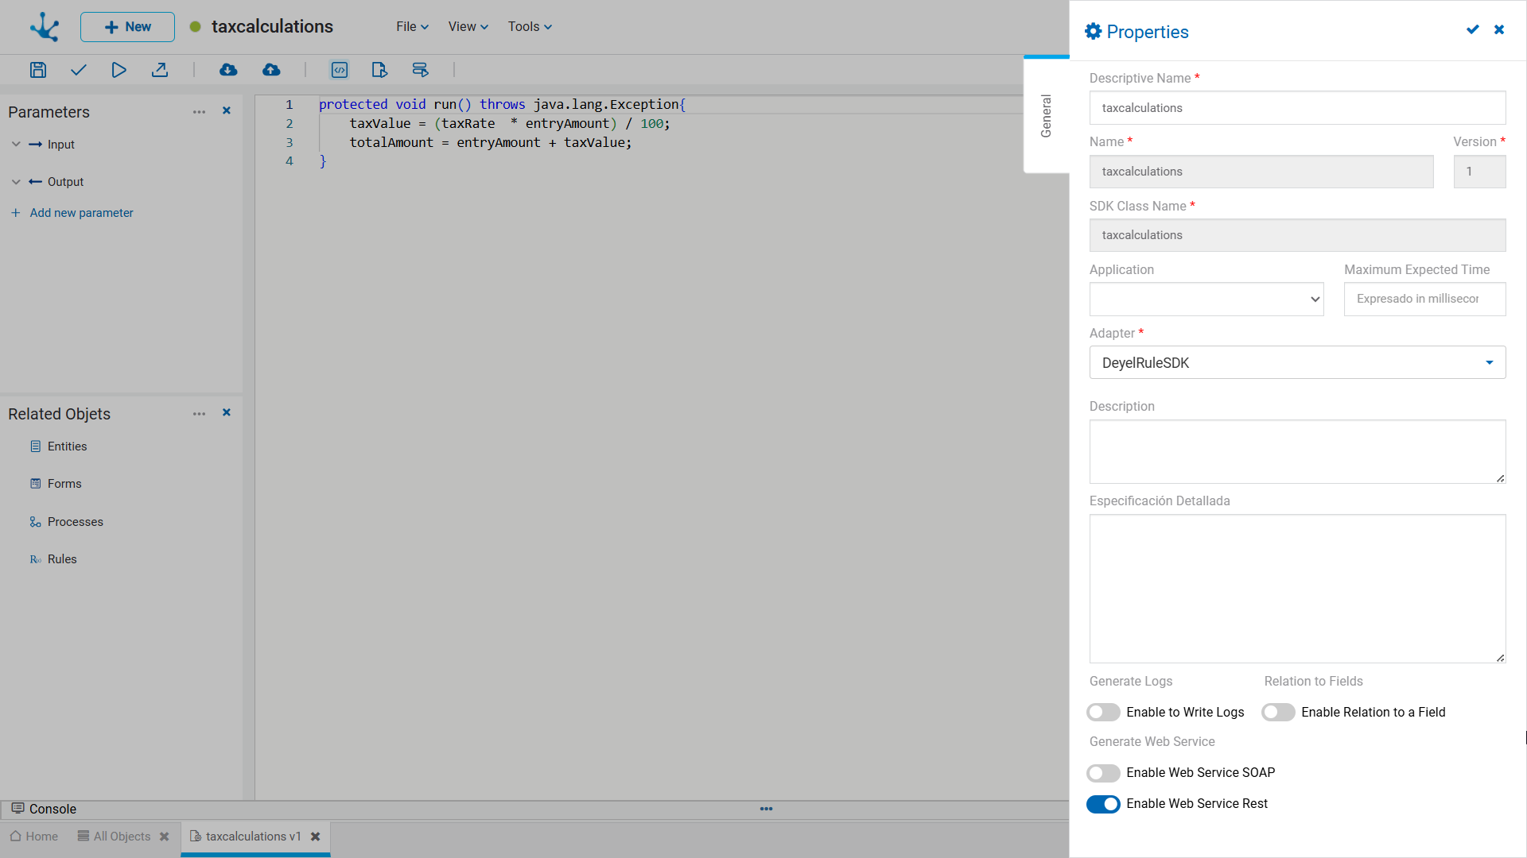Switch to the All Objects tab
This screenshot has height=858, width=1527.
click(x=122, y=837)
